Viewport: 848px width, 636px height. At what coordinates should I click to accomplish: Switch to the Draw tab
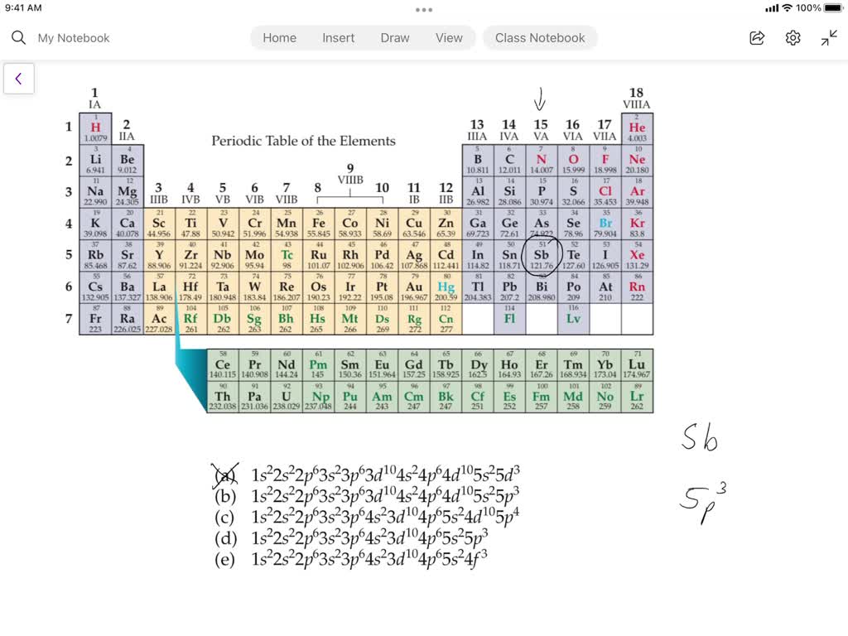[394, 37]
